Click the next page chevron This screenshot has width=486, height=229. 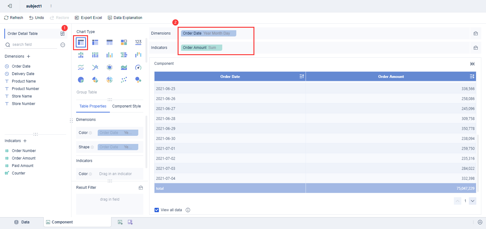(x=472, y=201)
